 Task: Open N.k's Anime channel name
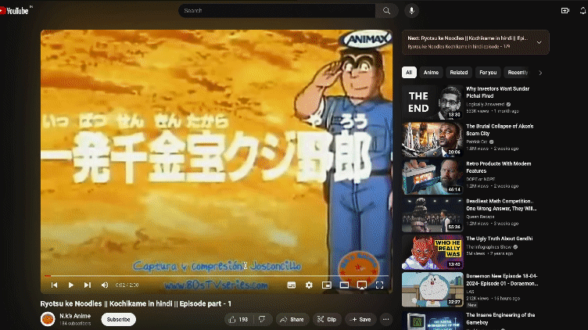pos(75,316)
